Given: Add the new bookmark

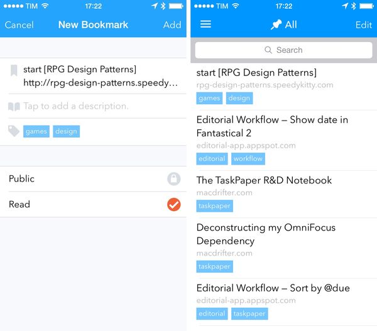Looking at the screenshot, I should (x=172, y=25).
